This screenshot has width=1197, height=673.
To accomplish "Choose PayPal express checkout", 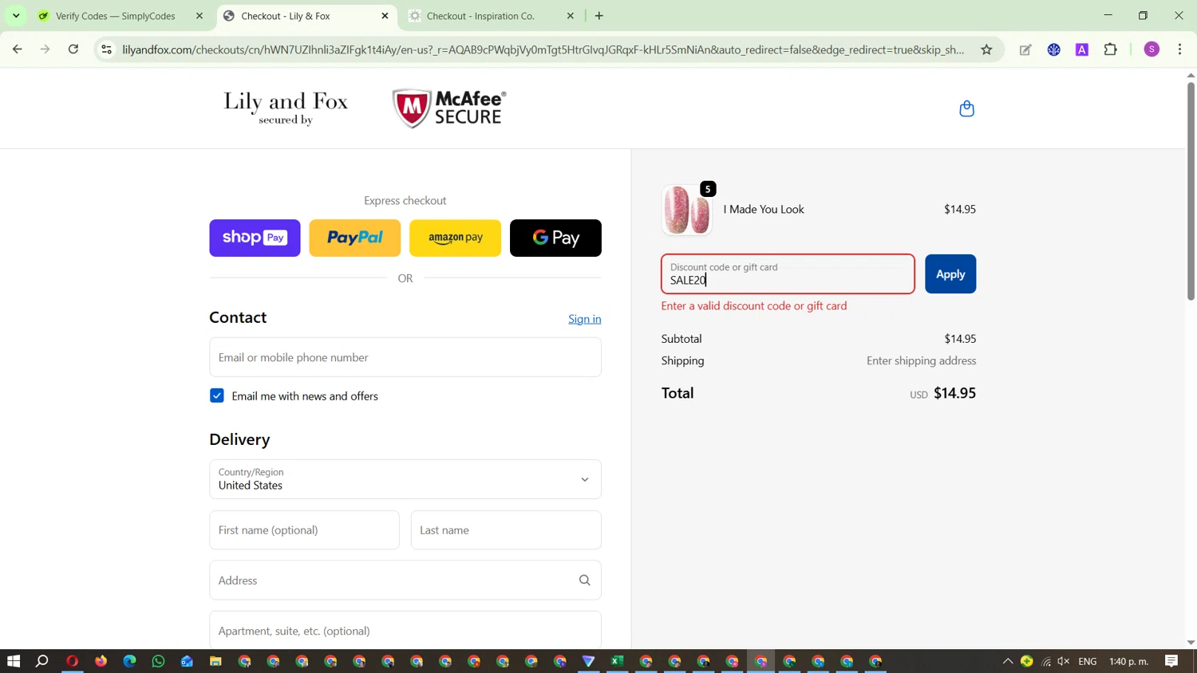I will (x=355, y=238).
